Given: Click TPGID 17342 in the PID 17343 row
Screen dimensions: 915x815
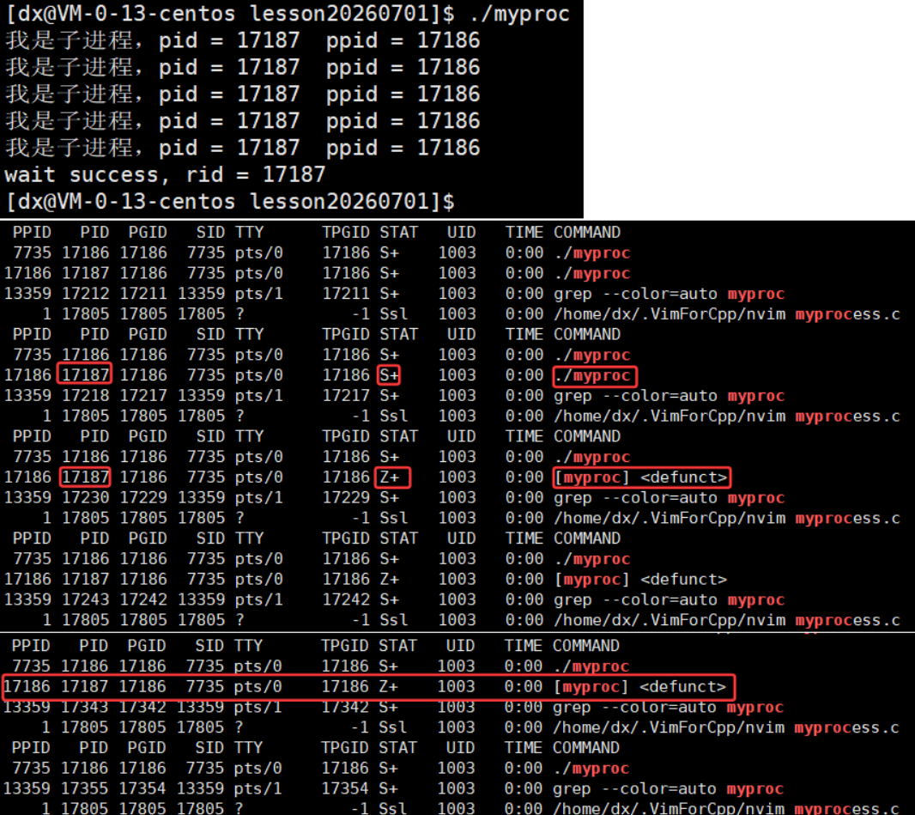Looking at the screenshot, I should click(x=345, y=707).
